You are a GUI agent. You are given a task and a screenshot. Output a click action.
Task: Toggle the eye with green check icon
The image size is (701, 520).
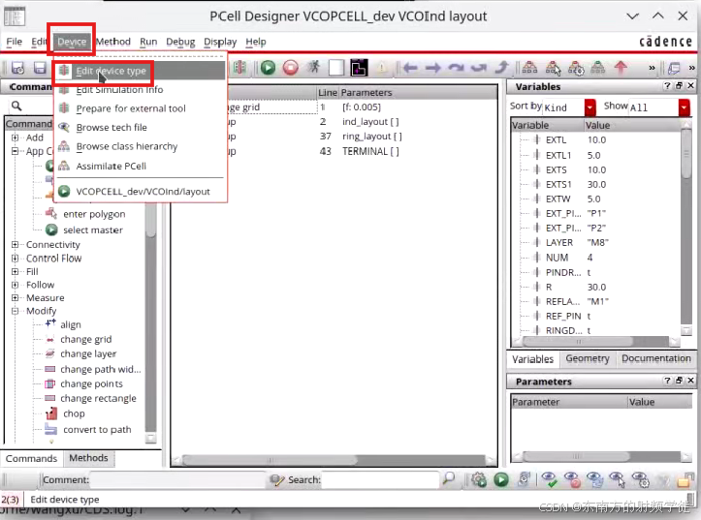coord(549,479)
